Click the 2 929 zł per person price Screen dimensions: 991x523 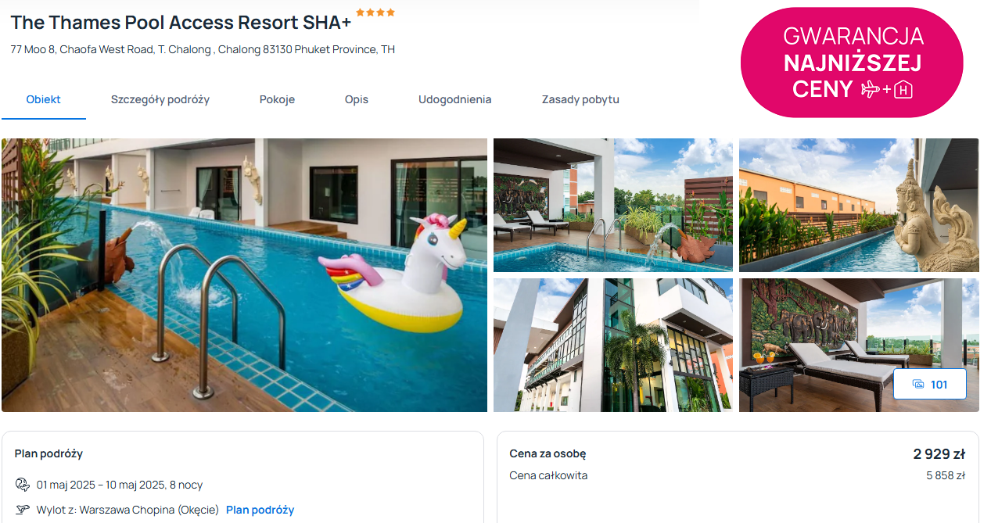tap(939, 454)
